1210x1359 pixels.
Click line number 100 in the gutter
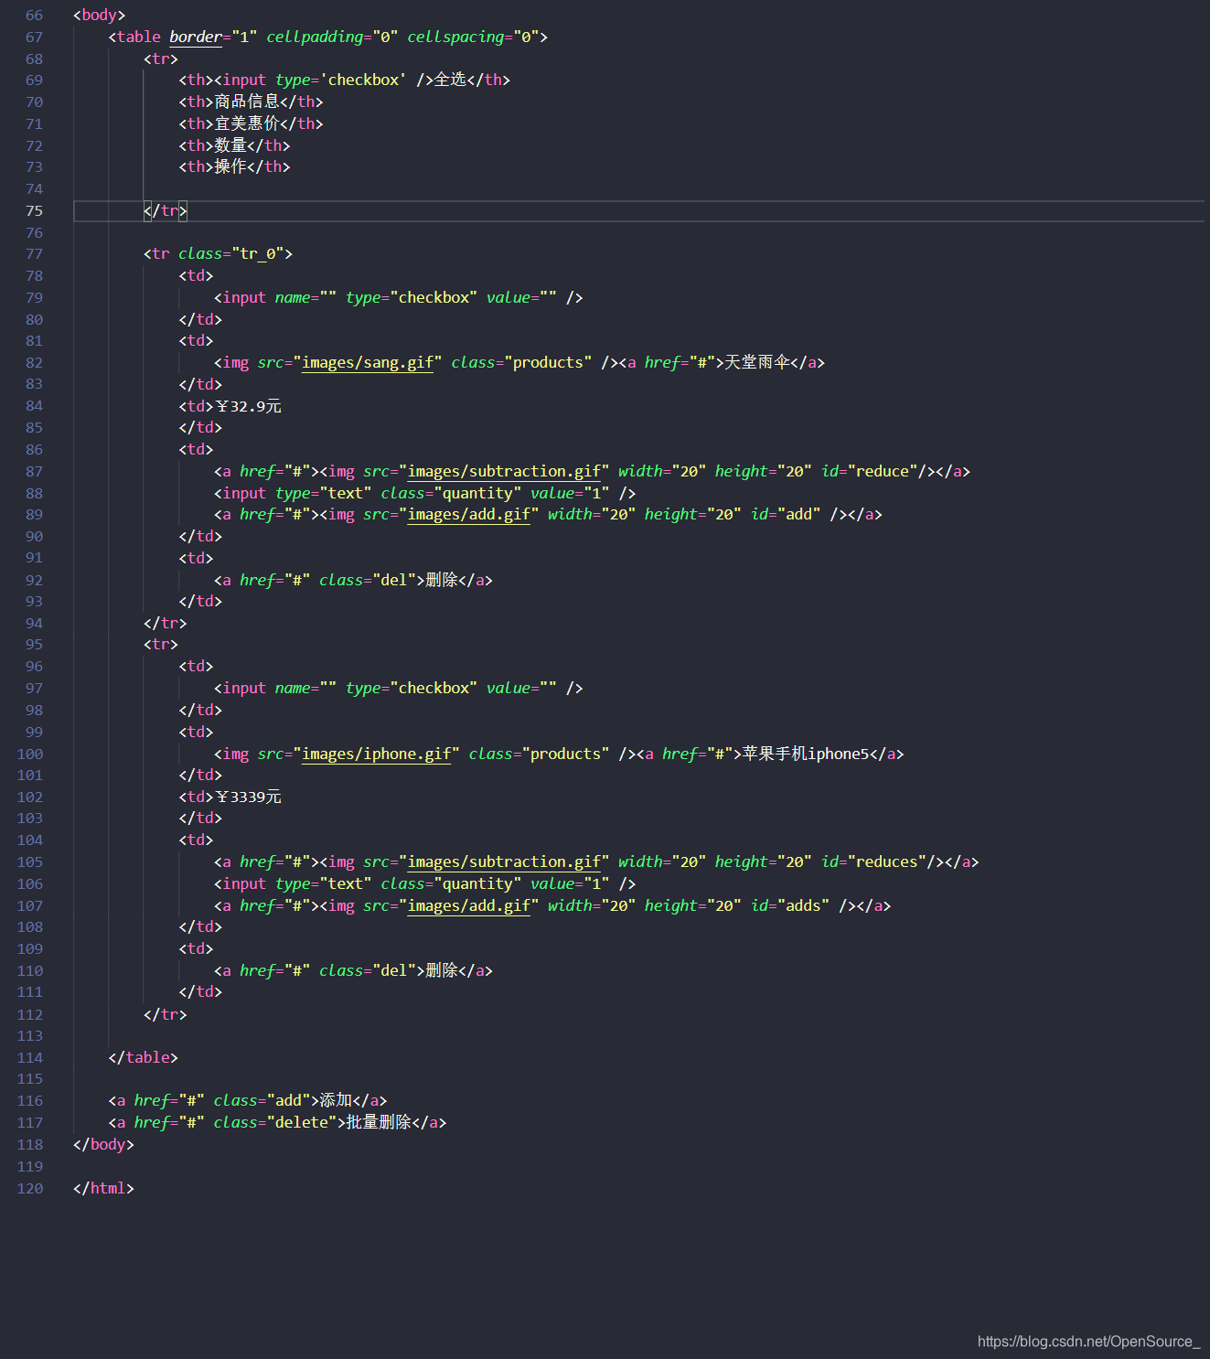coord(30,754)
